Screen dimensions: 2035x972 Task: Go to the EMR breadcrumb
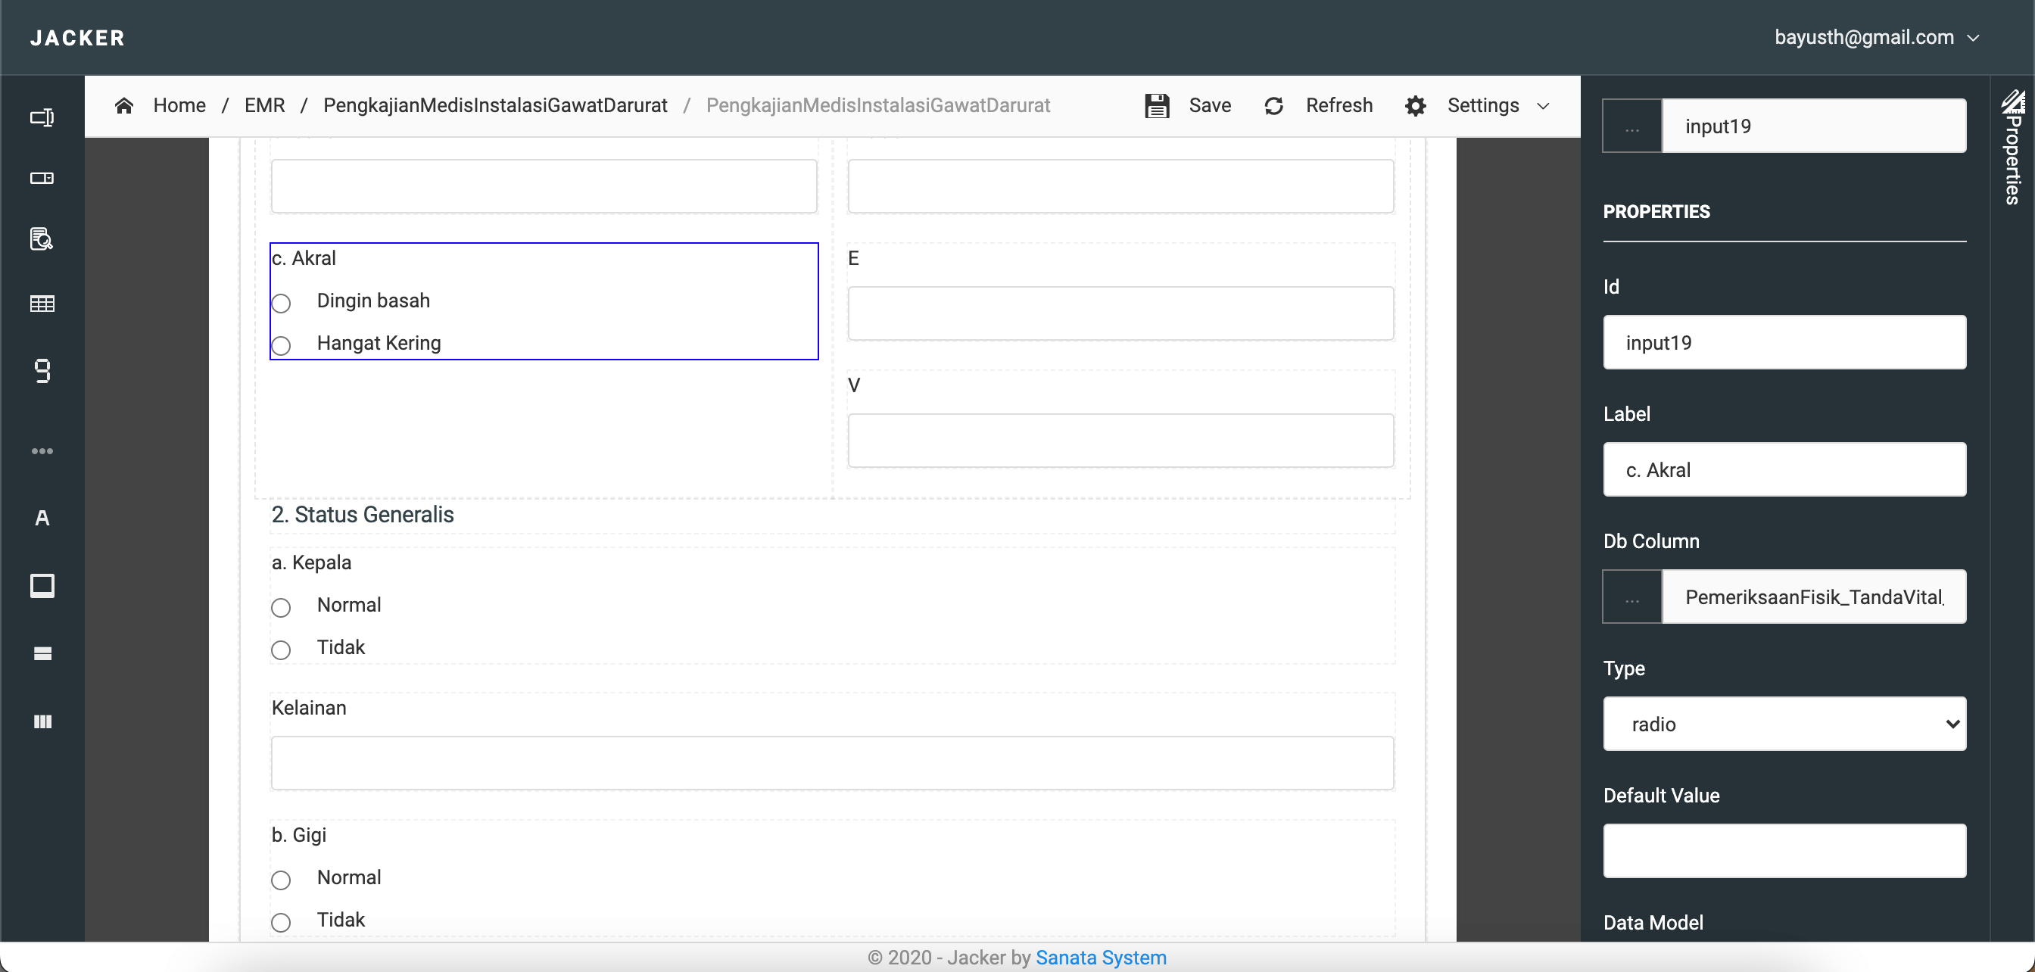(x=264, y=106)
